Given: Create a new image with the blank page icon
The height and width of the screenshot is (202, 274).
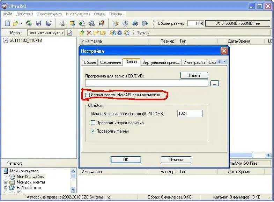Looking at the screenshot, I should [x=8, y=23].
